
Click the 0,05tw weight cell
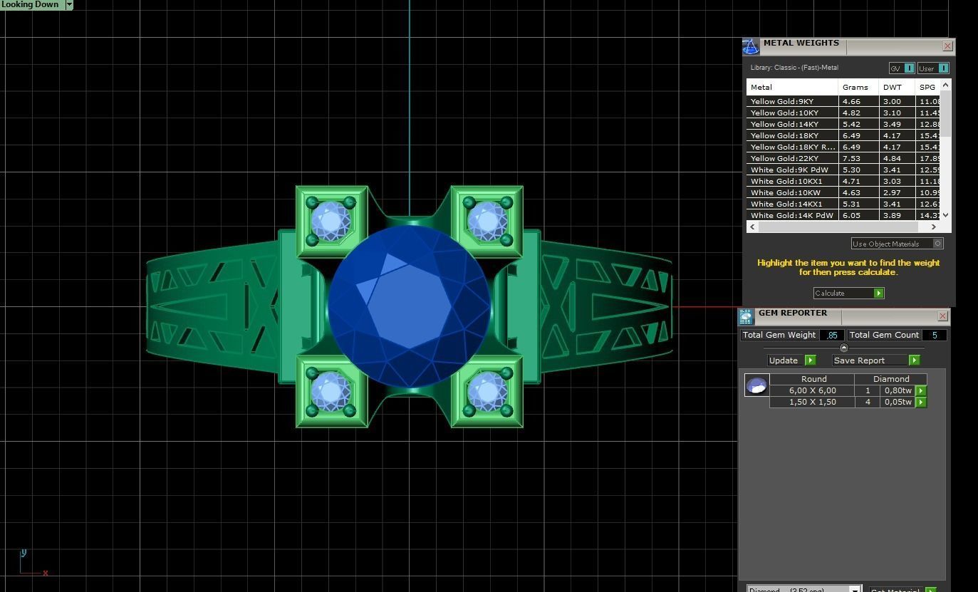click(x=898, y=402)
